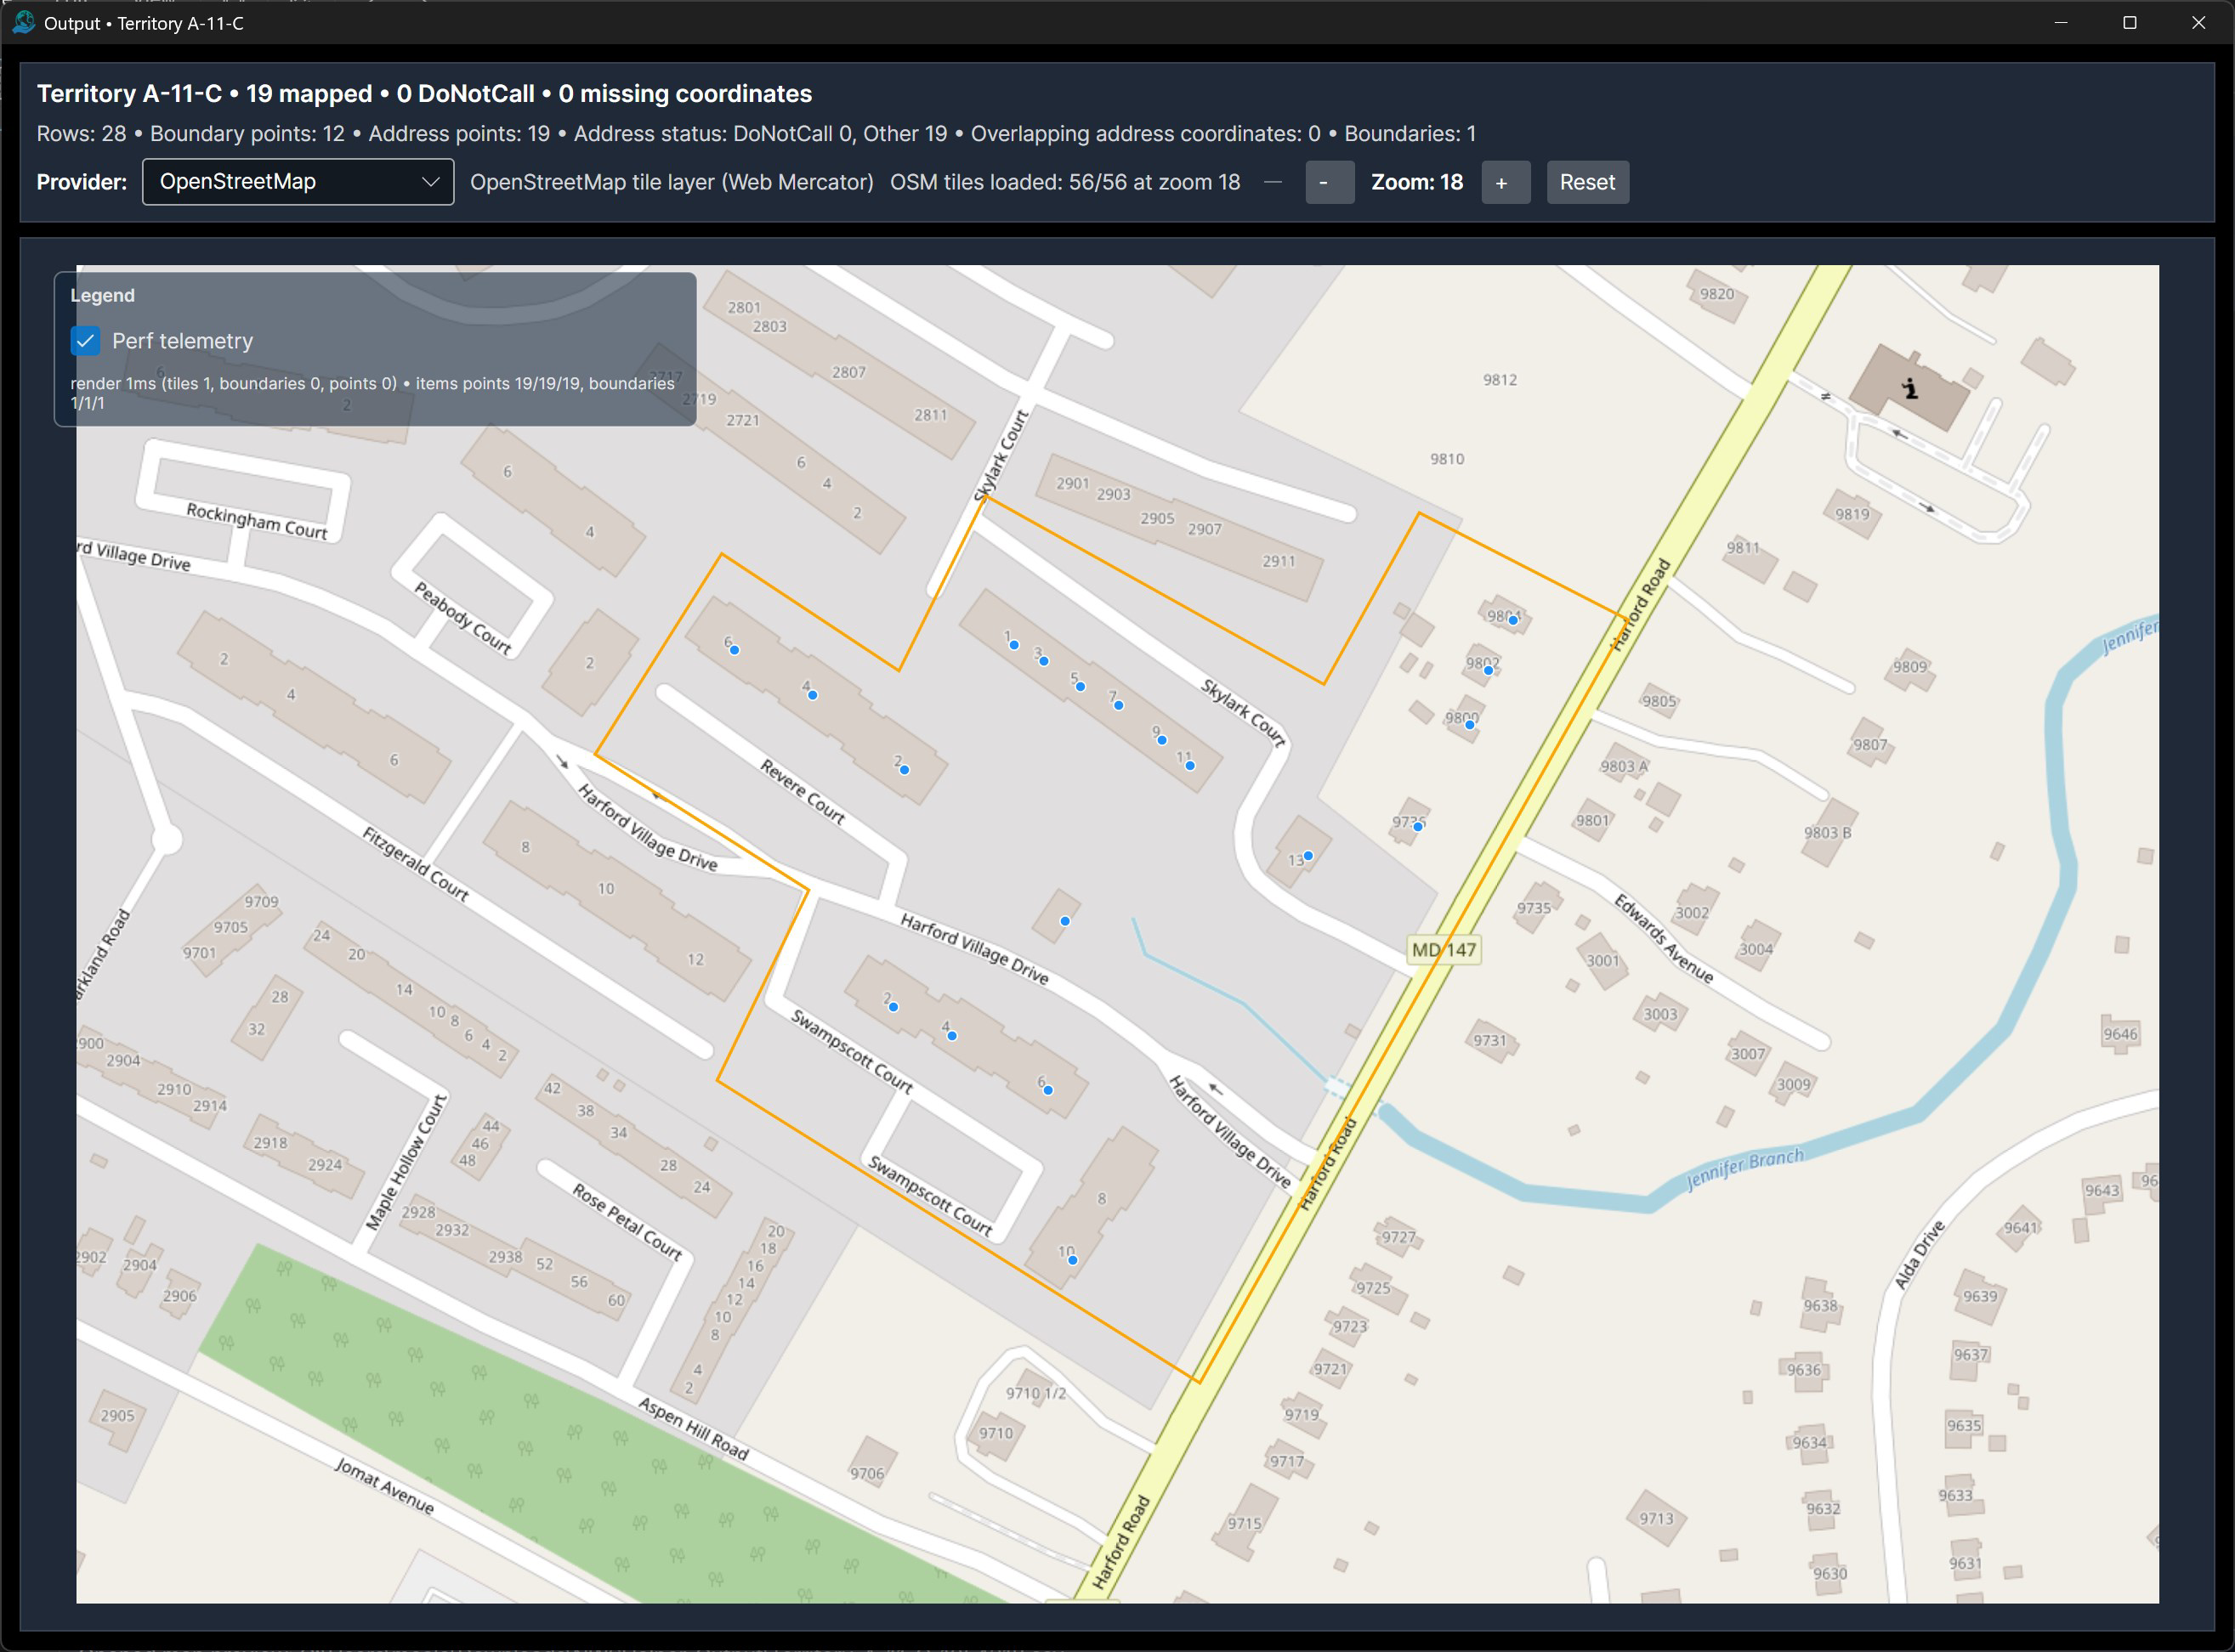Open the Provider OpenStreetMap dropdown
The height and width of the screenshot is (1652, 2235).
(x=298, y=182)
